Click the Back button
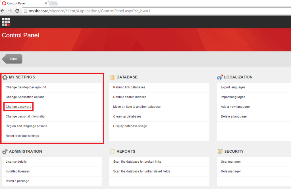Screen dimensions: 291x189 point(12,59)
